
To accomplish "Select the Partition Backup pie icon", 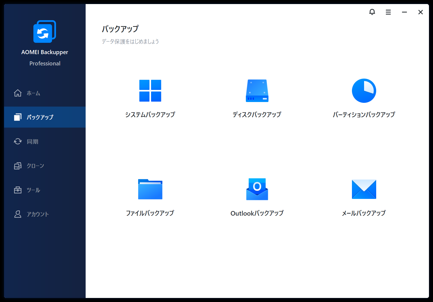I will click(364, 91).
